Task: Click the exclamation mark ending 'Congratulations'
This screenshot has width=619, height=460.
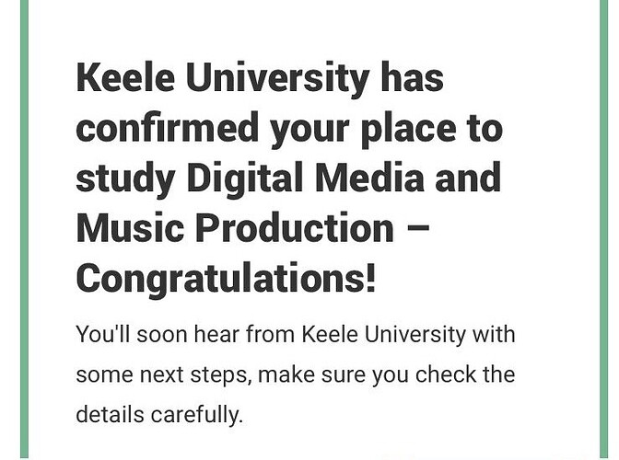Action: pyautogui.click(x=370, y=278)
